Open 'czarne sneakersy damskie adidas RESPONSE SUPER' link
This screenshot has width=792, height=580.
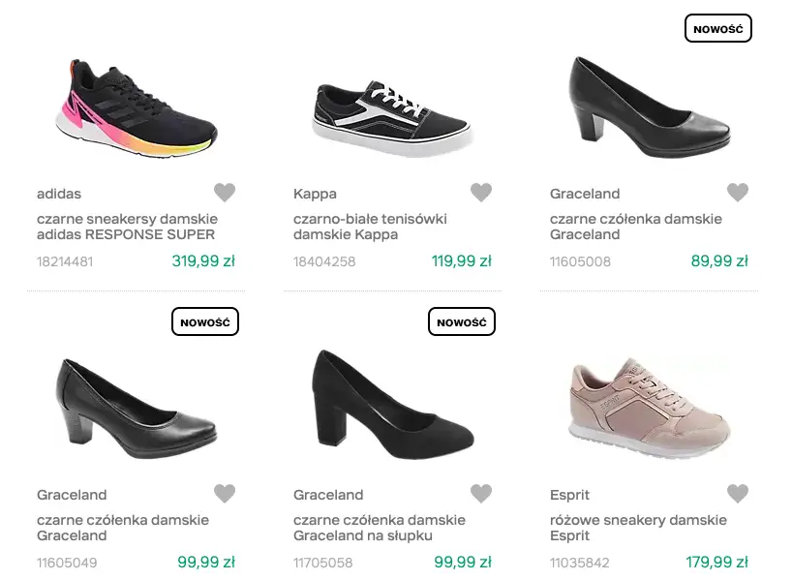click(x=126, y=227)
